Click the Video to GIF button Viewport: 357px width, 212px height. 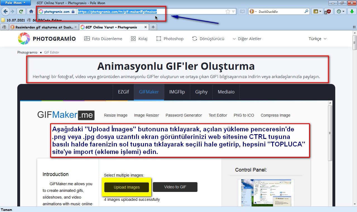click(175, 187)
